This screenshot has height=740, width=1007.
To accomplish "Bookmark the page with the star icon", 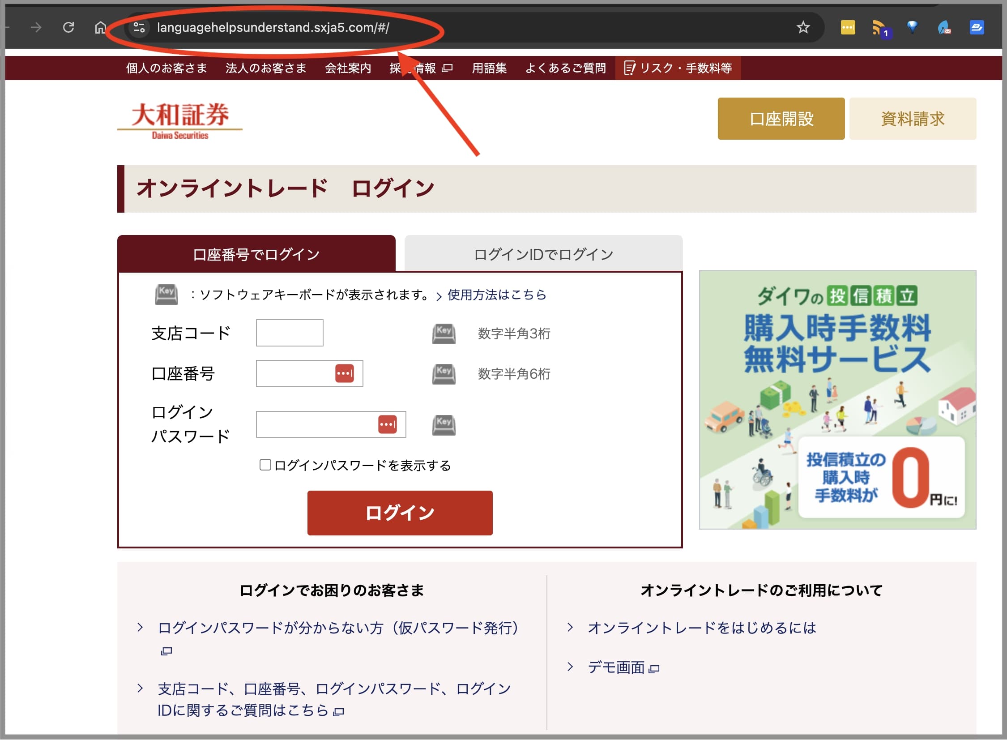I will pos(802,27).
